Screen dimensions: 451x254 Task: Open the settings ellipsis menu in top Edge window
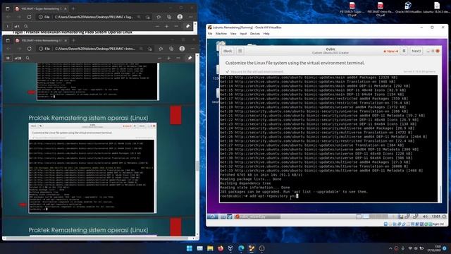click(x=190, y=17)
